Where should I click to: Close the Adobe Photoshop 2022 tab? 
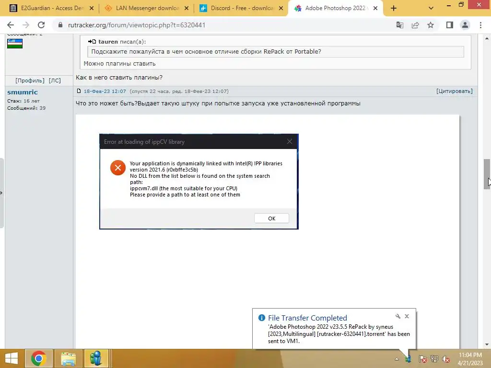(x=375, y=9)
